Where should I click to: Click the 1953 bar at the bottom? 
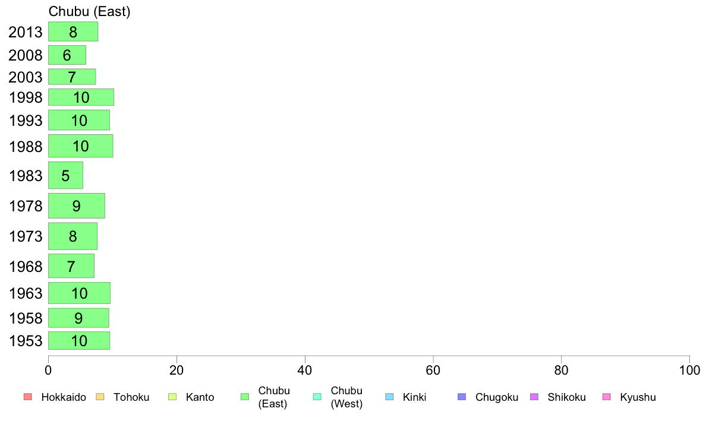[x=79, y=341]
